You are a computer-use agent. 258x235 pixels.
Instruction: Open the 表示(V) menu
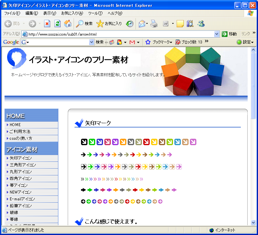[50, 13]
